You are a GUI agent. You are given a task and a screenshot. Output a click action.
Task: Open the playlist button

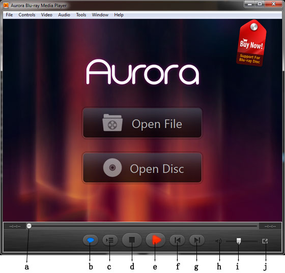click(110, 240)
